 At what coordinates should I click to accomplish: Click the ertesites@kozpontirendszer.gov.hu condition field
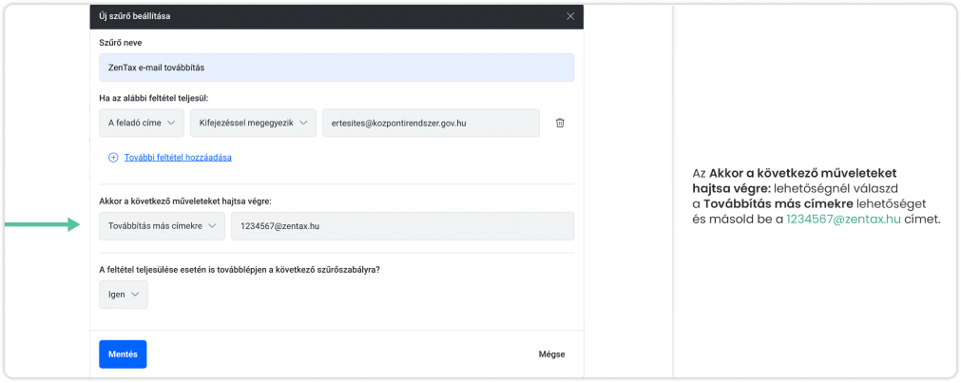[431, 123]
